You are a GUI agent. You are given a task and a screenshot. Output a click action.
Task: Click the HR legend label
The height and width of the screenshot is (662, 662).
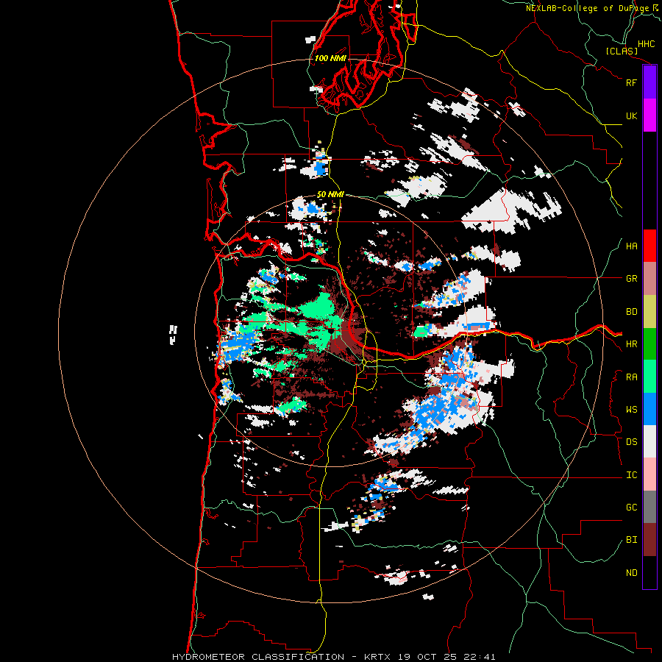[x=631, y=344]
